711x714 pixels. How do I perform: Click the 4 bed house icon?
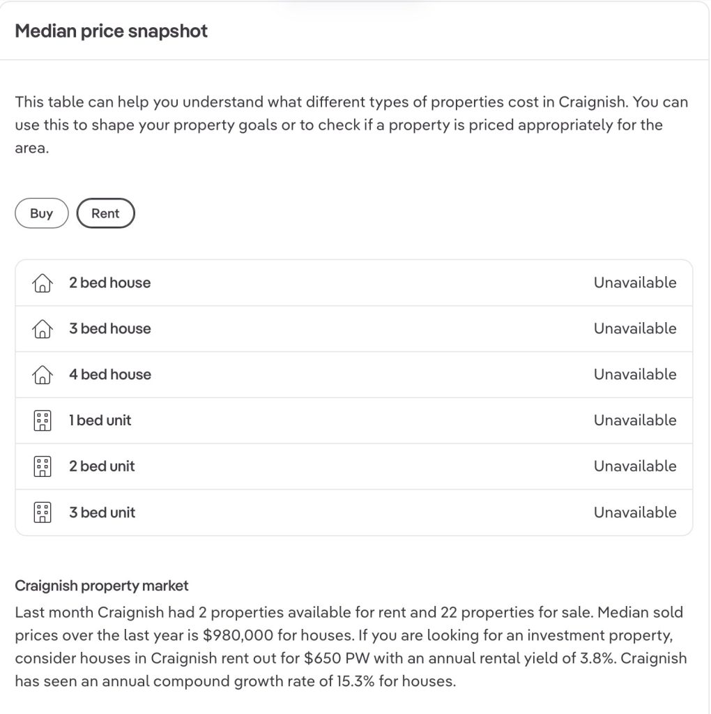[43, 375]
